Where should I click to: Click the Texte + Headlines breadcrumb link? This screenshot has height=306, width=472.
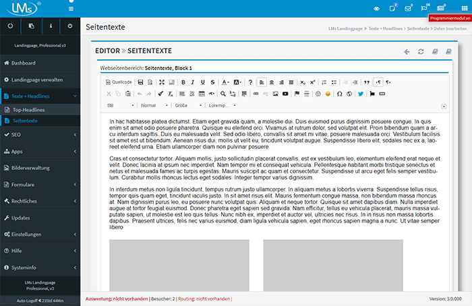pyautogui.click(x=385, y=28)
